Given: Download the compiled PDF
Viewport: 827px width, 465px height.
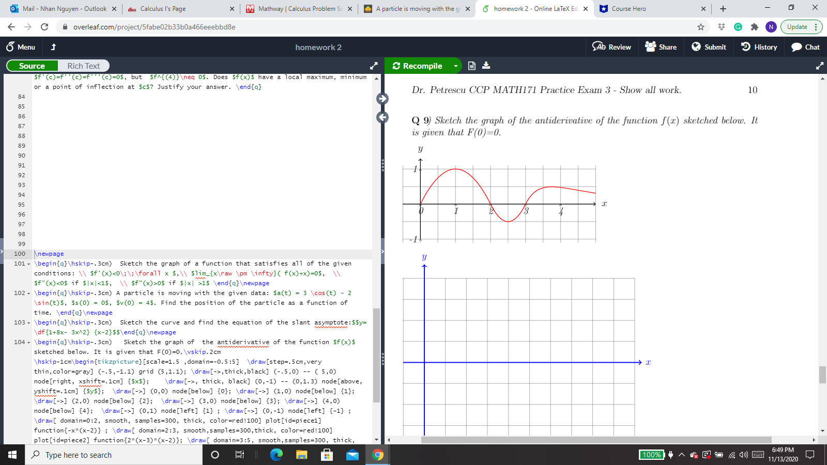Looking at the screenshot, I should (486, 66).
